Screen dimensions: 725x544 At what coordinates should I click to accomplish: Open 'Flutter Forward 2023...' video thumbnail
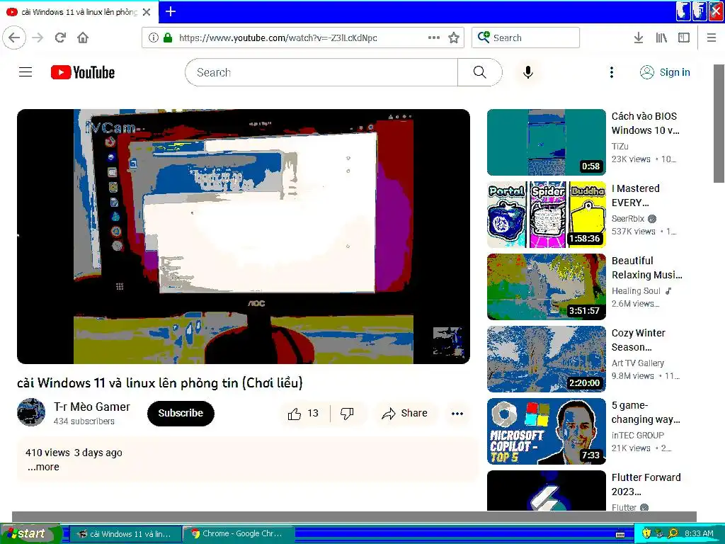546,491
